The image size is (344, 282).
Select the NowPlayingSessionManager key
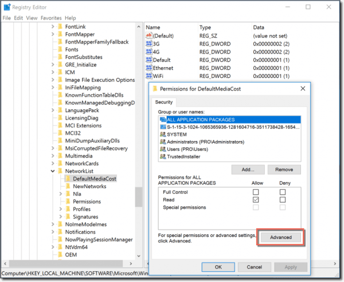coord(99,240)
